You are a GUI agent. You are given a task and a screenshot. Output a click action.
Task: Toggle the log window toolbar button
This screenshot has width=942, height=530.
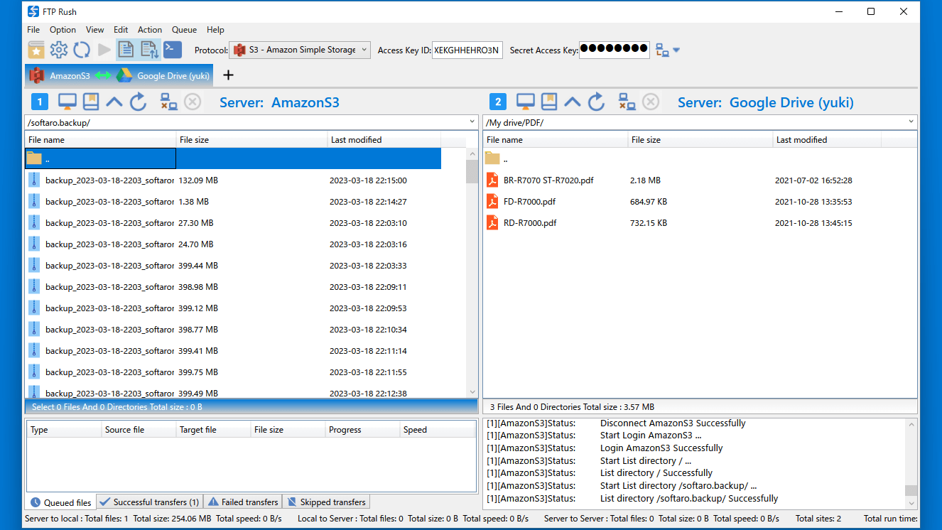(x=126, y=50)
